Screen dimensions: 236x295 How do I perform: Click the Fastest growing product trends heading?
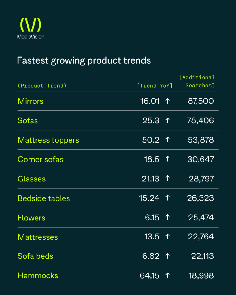click(84, 60)
